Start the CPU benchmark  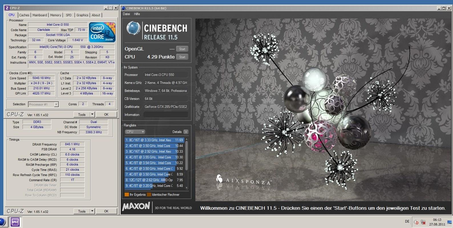tap(182, 57)
